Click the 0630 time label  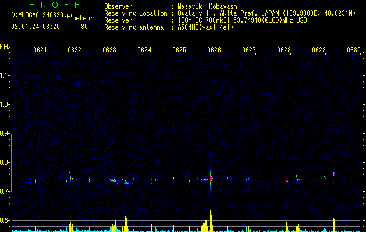tap(354, 50)
